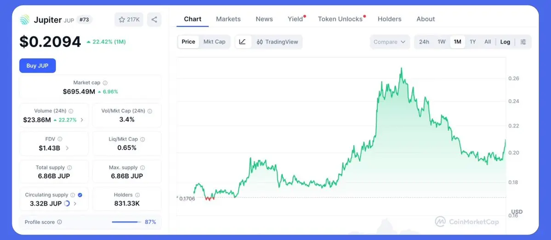Image resolution: width=551 pixels, height=240 pixels.
Task: Click the 3.32B JUP circulating value
Action: pos(45,203)
